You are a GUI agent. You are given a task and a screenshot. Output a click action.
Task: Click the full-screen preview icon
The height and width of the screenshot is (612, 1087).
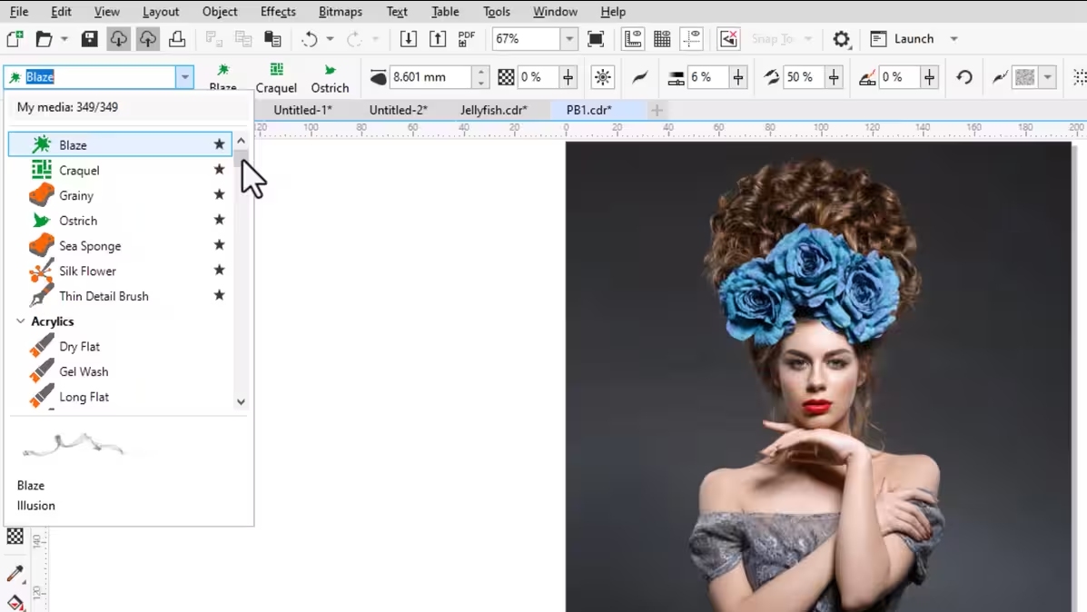pos(596,39)
